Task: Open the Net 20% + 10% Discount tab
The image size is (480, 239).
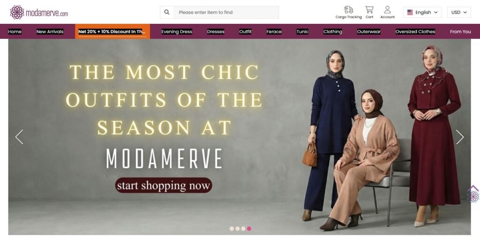Action: click(x=112, y=31)
